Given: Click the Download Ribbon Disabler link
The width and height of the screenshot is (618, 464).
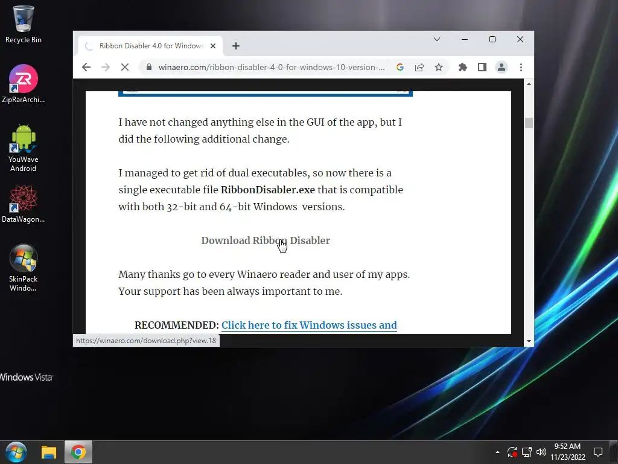Looking at the screenshot, I should click(x=266, y=240).
